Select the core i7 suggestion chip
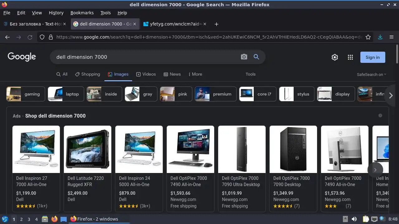The width and height of the screenshot is (399, 224). [x=258, y=94]
